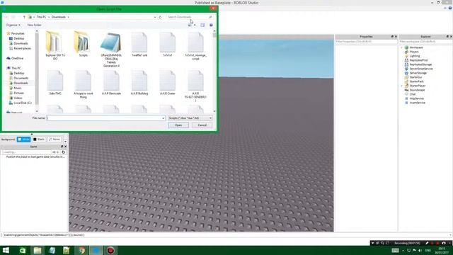Click the File name input field

tap(104, 118)
